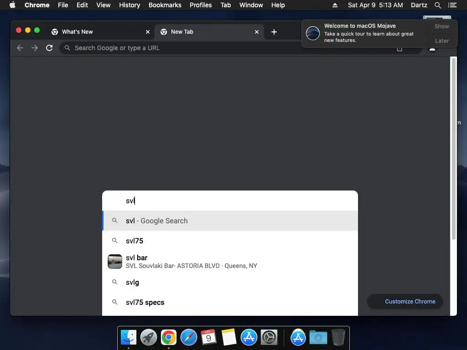Select the New Tab tab
Viewport: 467px width, 350px height.
(208, 32)
